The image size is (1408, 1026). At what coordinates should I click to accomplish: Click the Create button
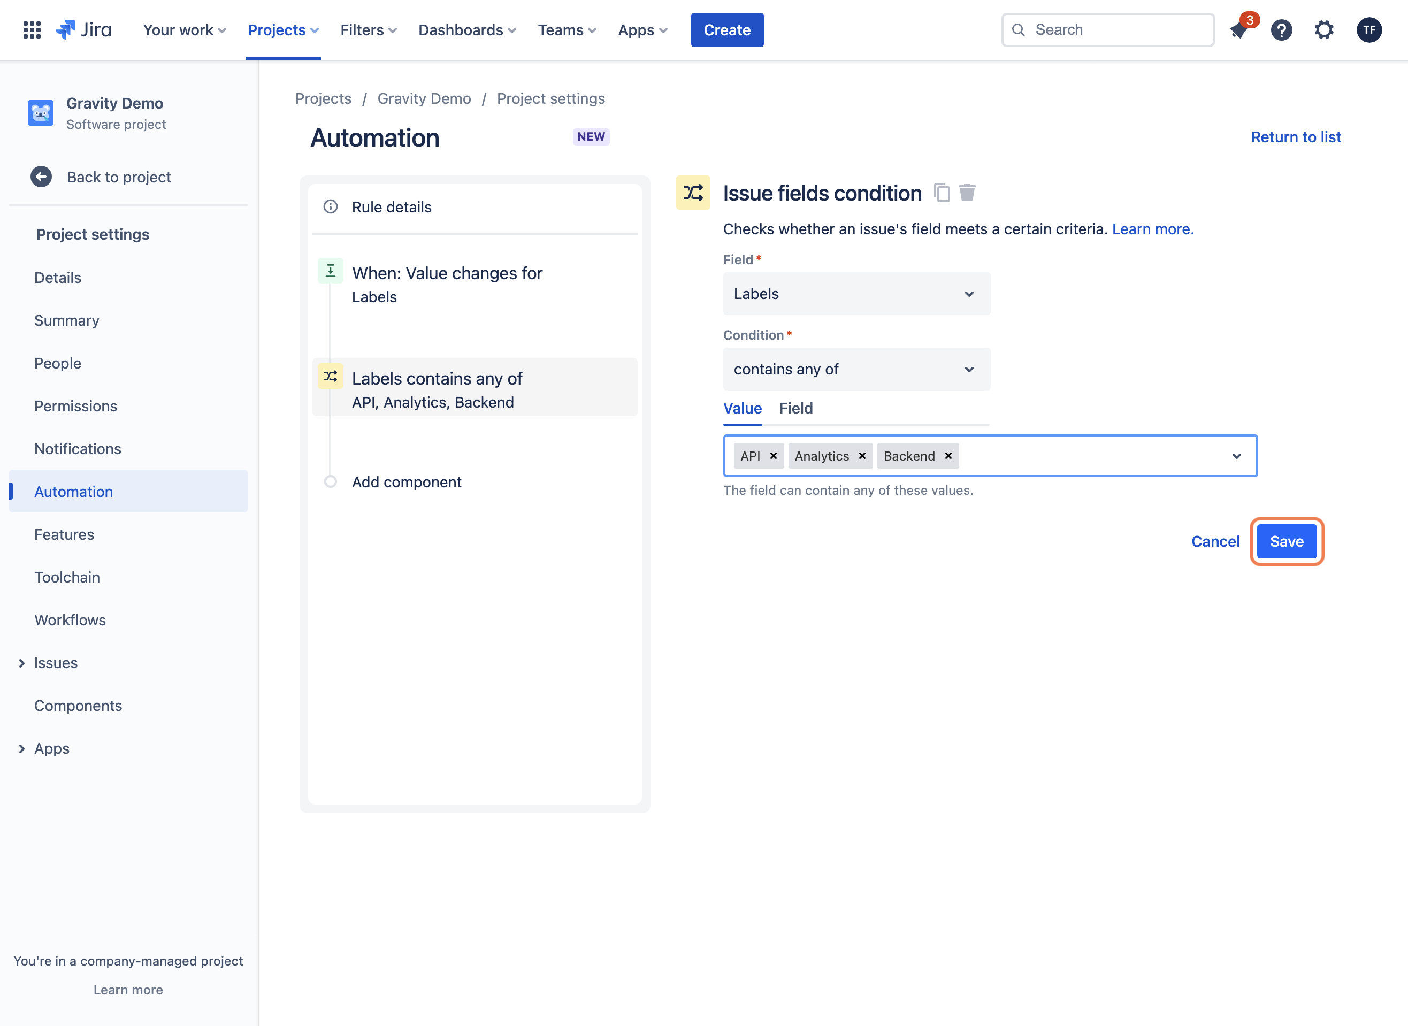coord(726,30)
